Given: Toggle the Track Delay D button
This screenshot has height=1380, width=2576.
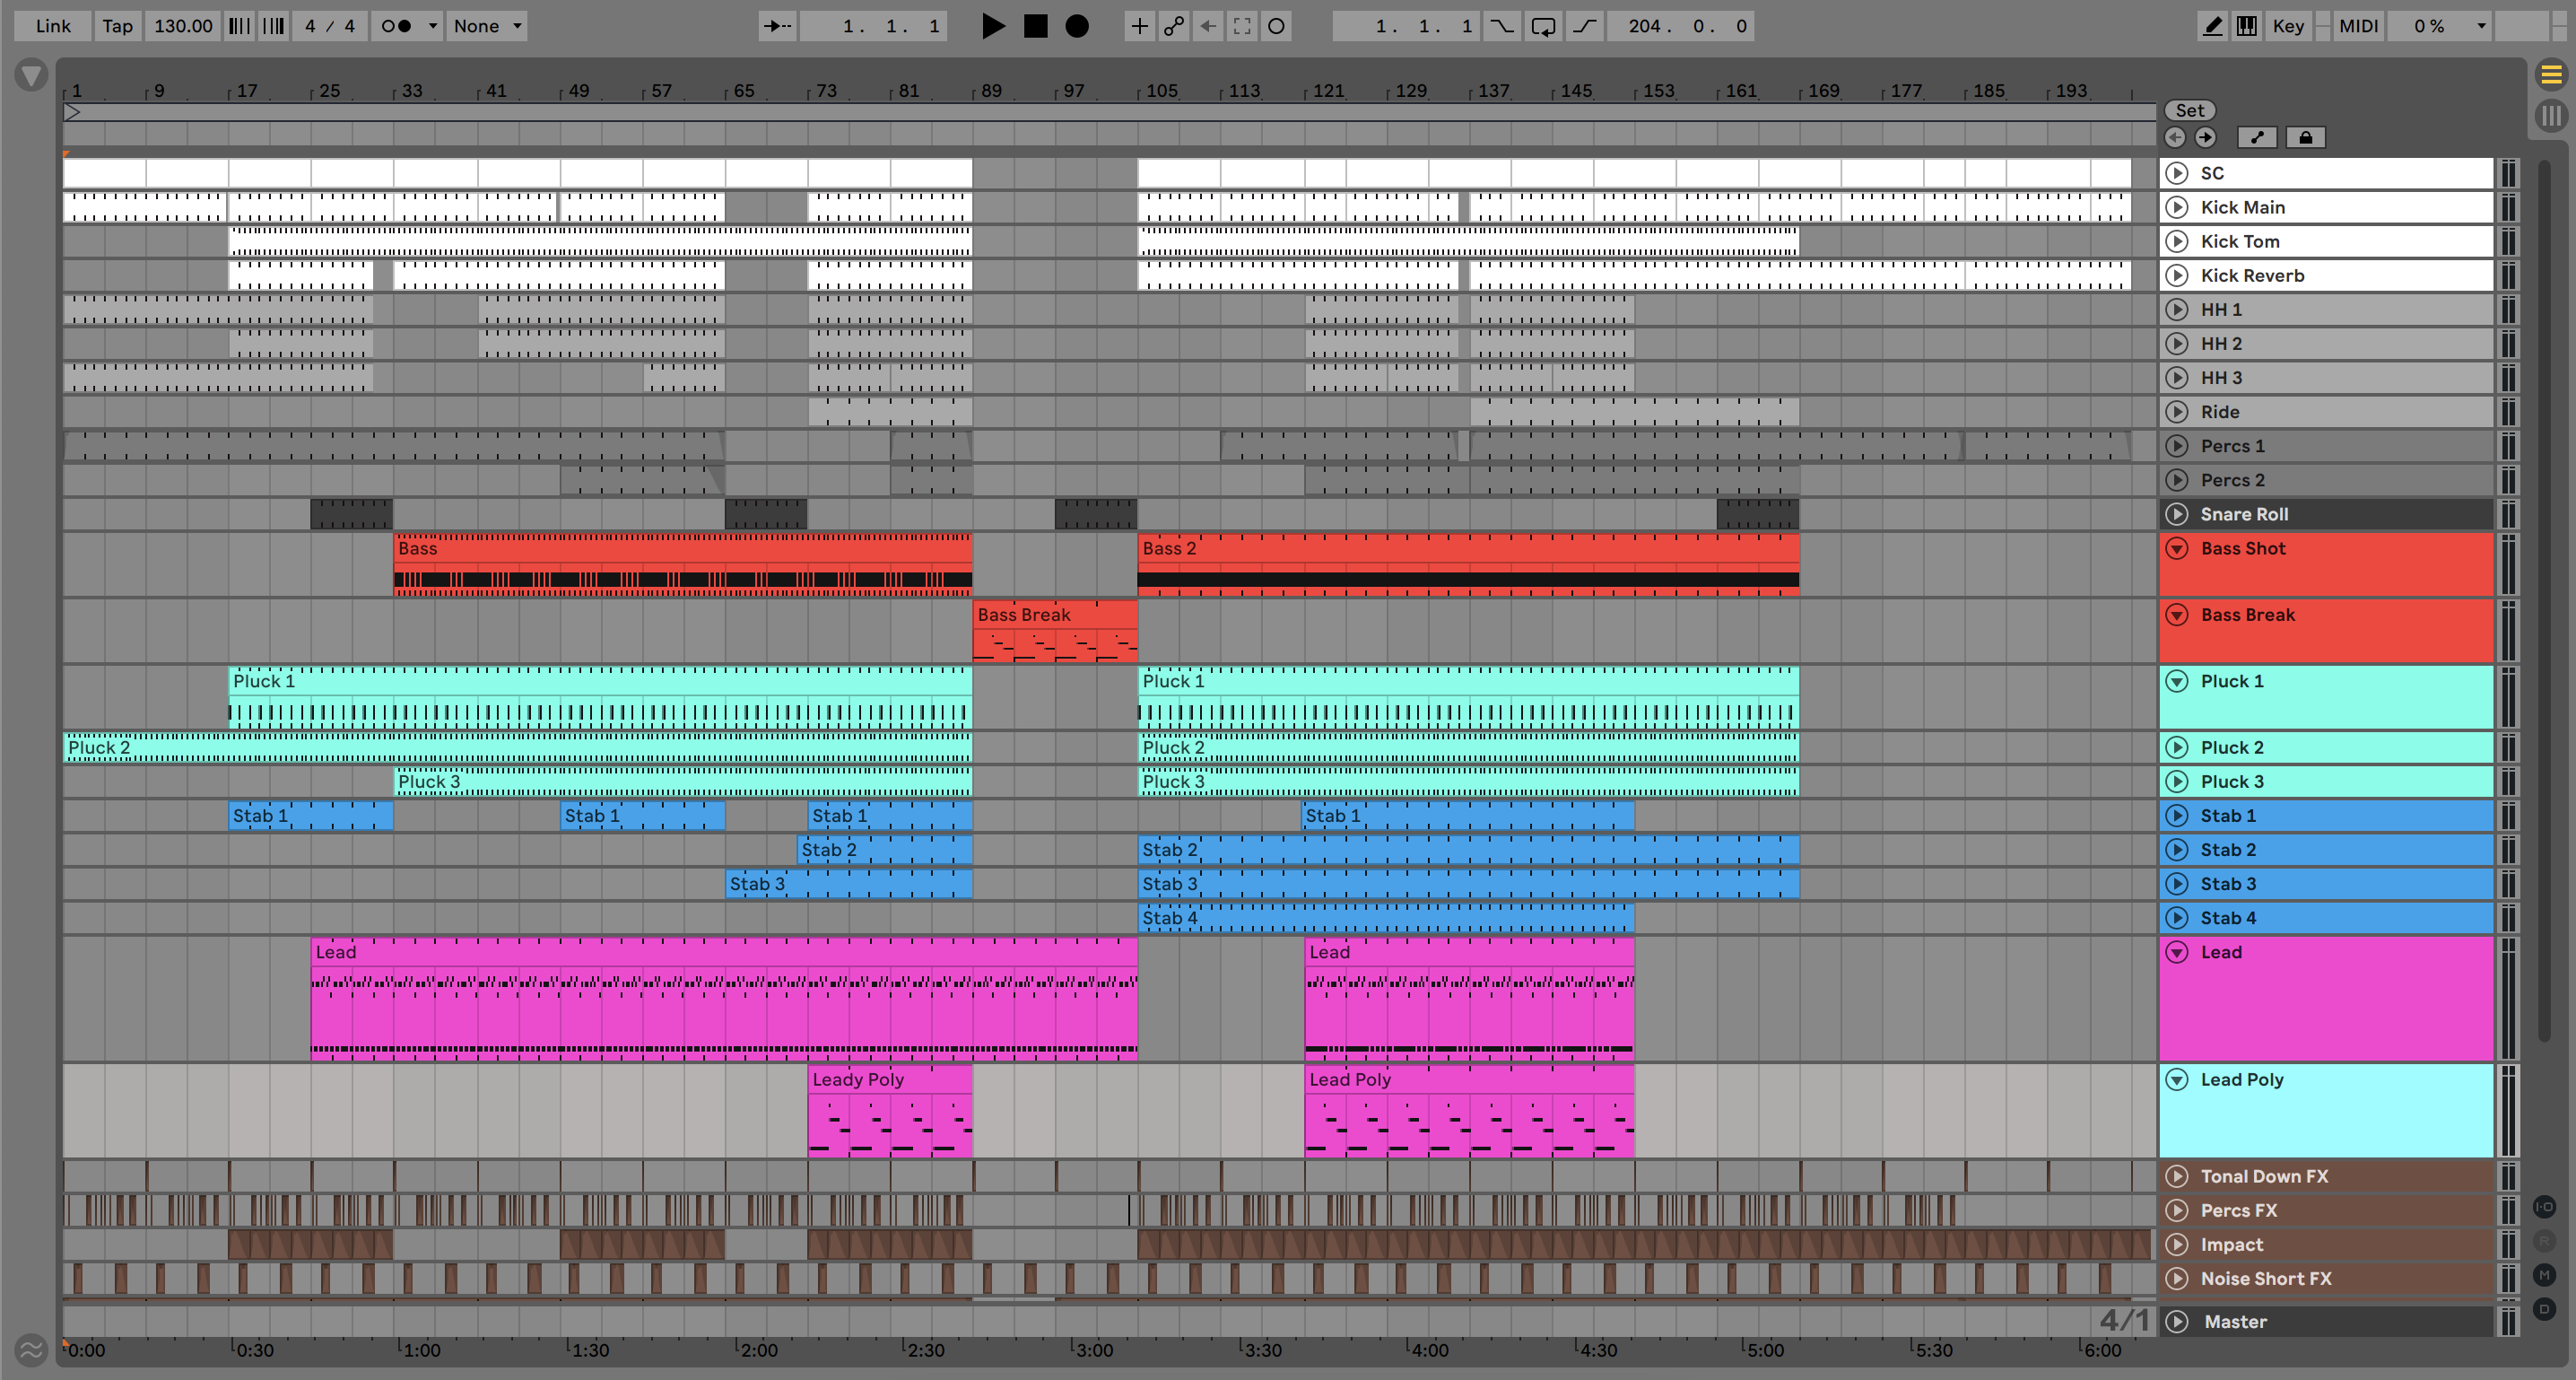Looking at the screenshot, I should (2545, 1309).
